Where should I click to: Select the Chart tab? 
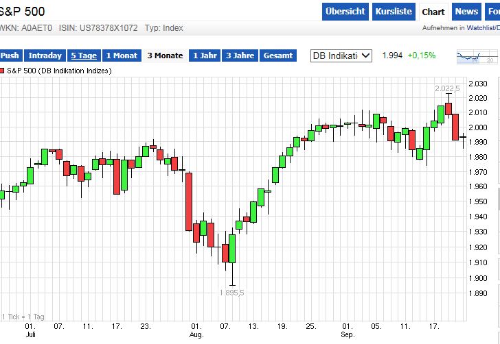433,12
